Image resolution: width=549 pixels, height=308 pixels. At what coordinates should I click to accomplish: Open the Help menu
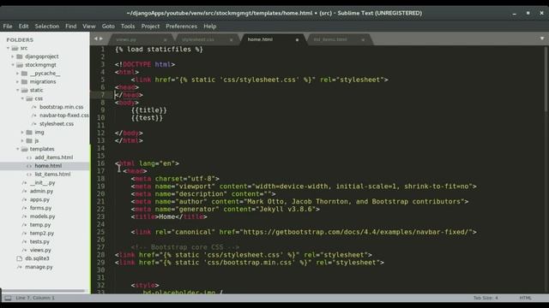pyautogui.click(x=209, y=27)
